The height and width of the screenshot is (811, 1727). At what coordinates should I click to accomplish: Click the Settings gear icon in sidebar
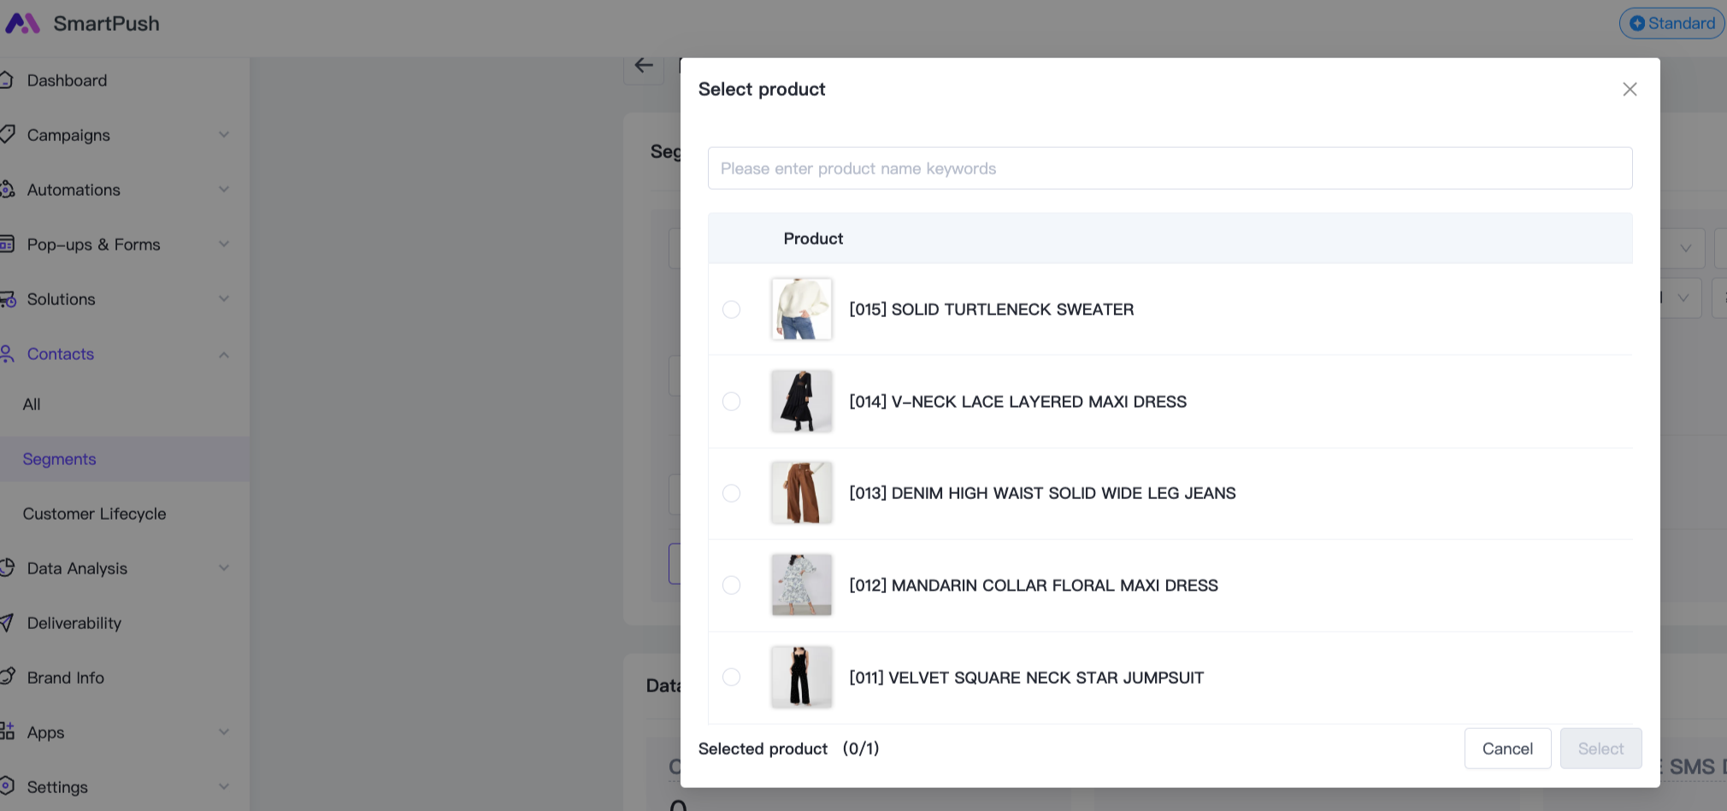click(x=7, y=786)
